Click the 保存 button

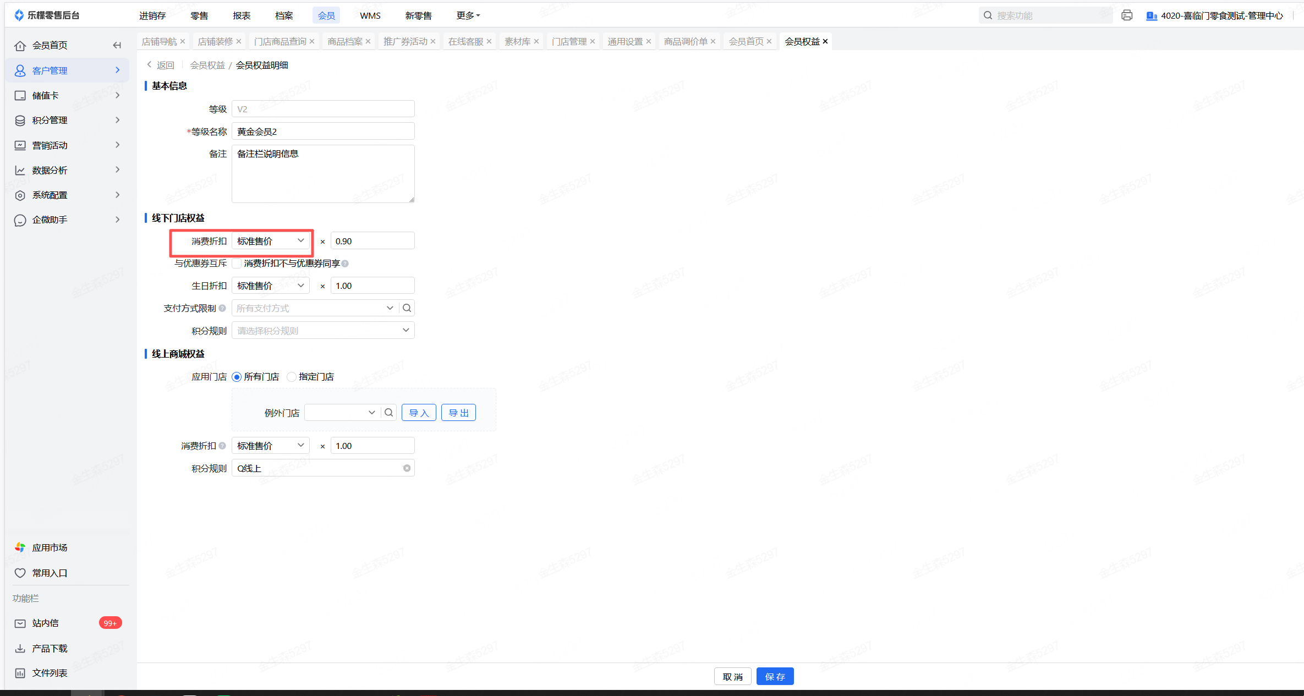click(x=775, y=676)
